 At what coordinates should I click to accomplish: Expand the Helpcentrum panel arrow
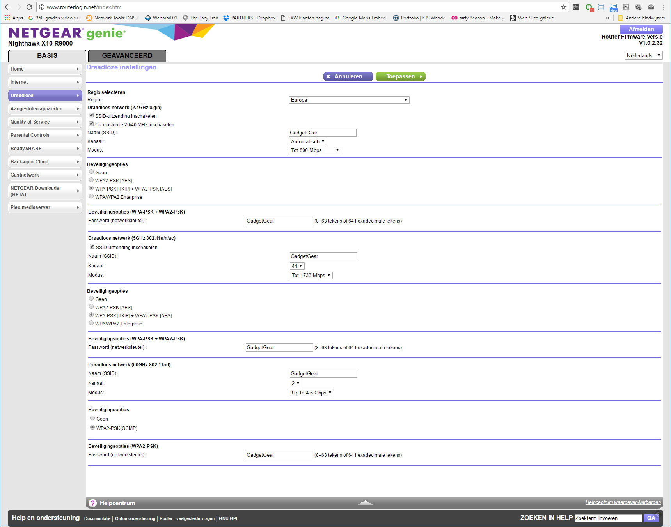[366, 503]
